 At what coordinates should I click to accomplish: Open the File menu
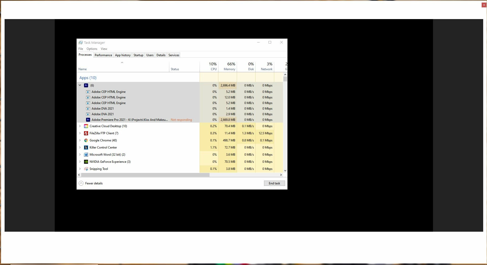click(x=81, y=49)
